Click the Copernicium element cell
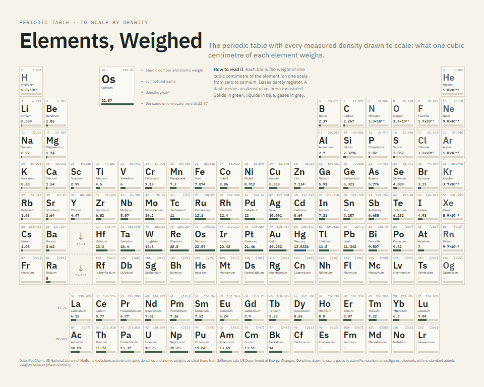 [304, 270]
